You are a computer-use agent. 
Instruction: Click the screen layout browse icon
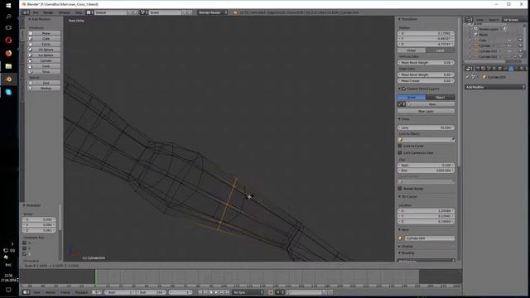coord(89,12)
